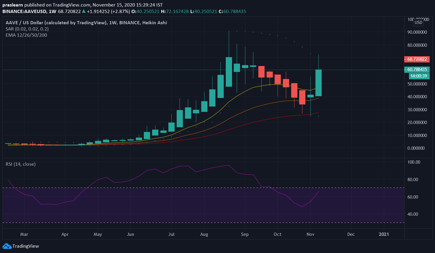Click the Mar label on time axis
This screenshot has width=435, height=253.
[x=24, y=235]
